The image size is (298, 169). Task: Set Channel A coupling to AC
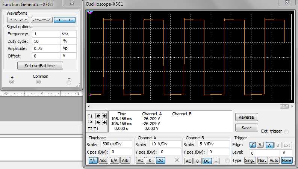[x=140, y=160]
